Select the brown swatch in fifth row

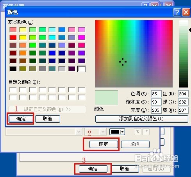click(23, 61)
